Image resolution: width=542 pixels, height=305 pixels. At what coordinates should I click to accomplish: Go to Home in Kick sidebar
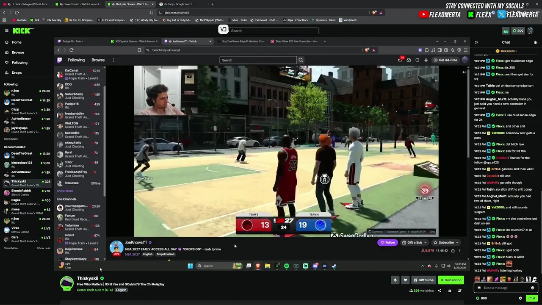click(17, 42)
